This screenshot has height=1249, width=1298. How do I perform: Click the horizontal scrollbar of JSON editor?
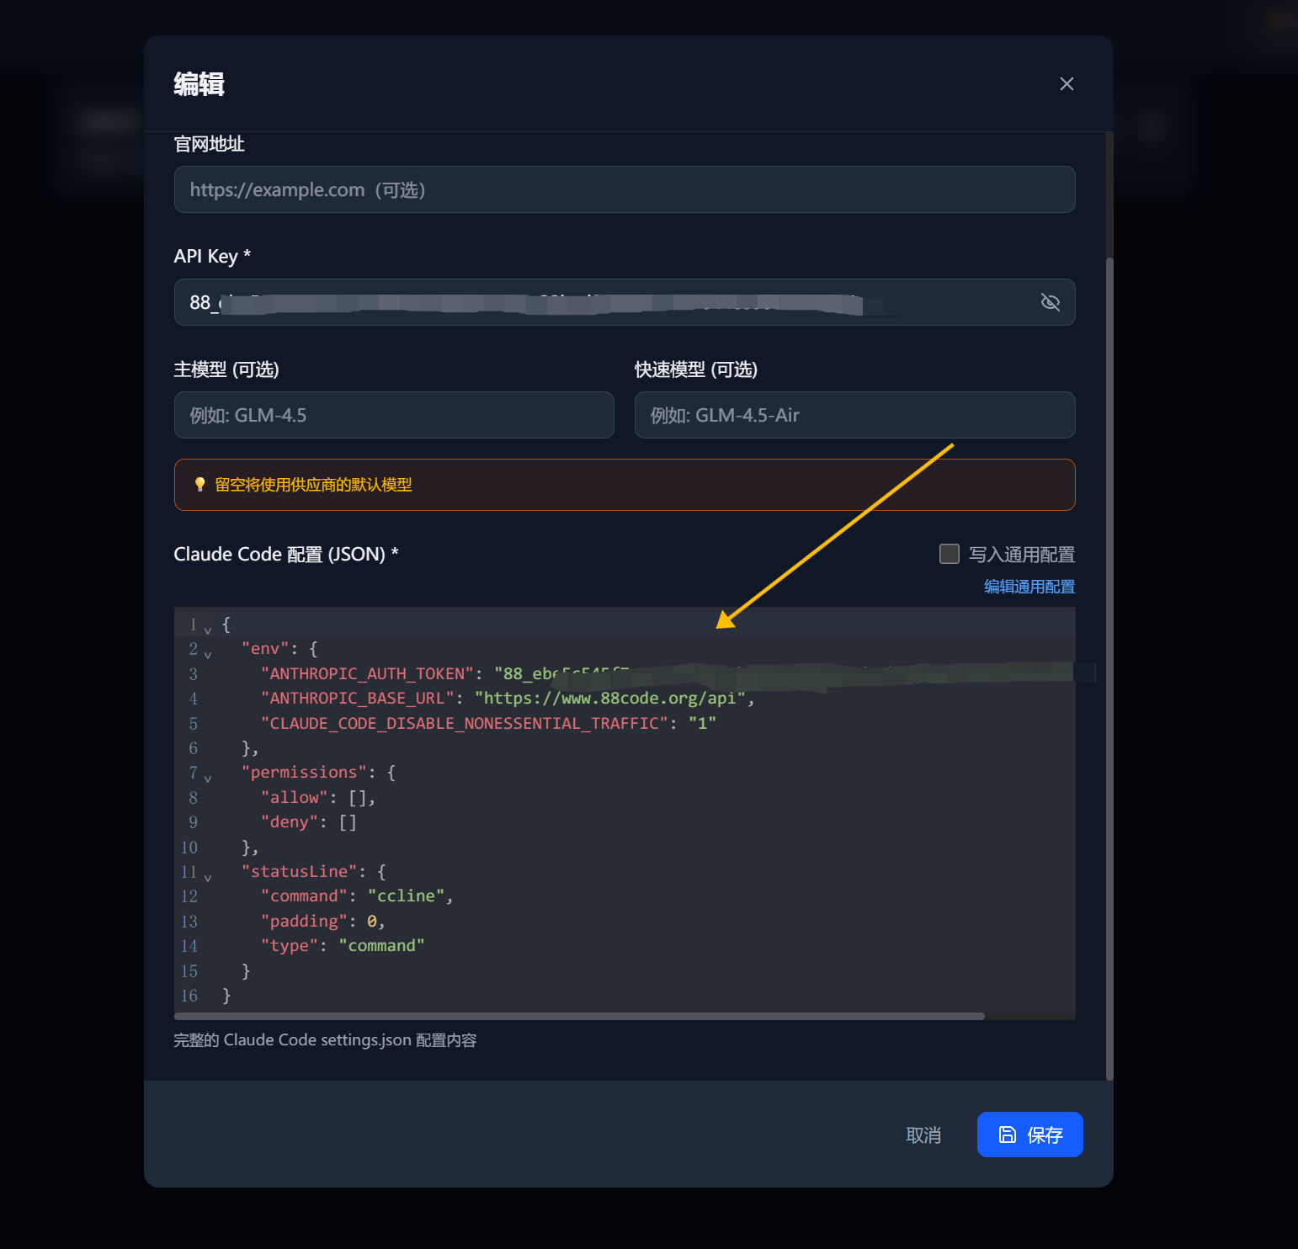(x=579, y=1016)
